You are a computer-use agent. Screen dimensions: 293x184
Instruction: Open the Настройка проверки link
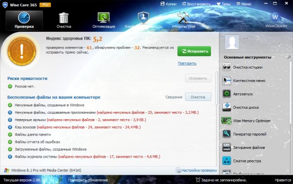(x=196, y=170)
